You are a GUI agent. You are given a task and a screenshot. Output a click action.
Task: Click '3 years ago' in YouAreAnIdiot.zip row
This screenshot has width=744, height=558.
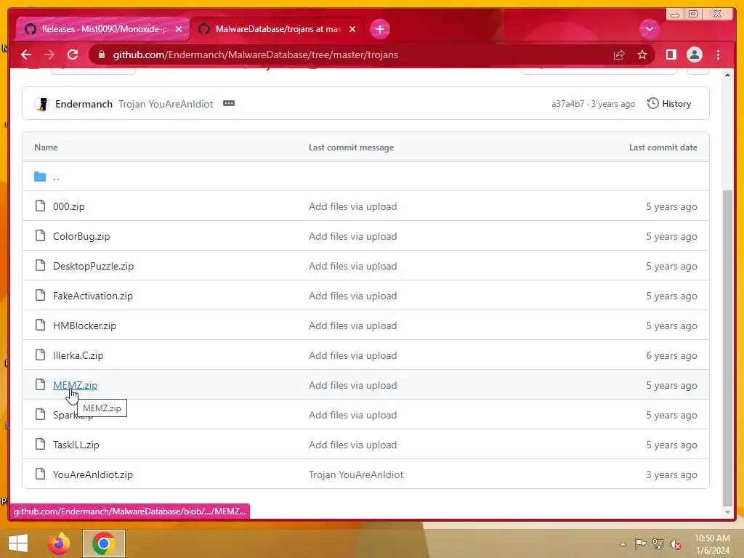(x=671, y=474)
